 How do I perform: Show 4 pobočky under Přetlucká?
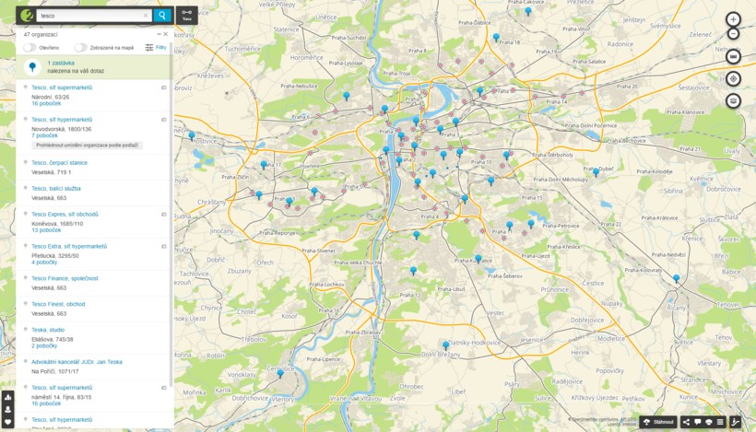(44, 263)
